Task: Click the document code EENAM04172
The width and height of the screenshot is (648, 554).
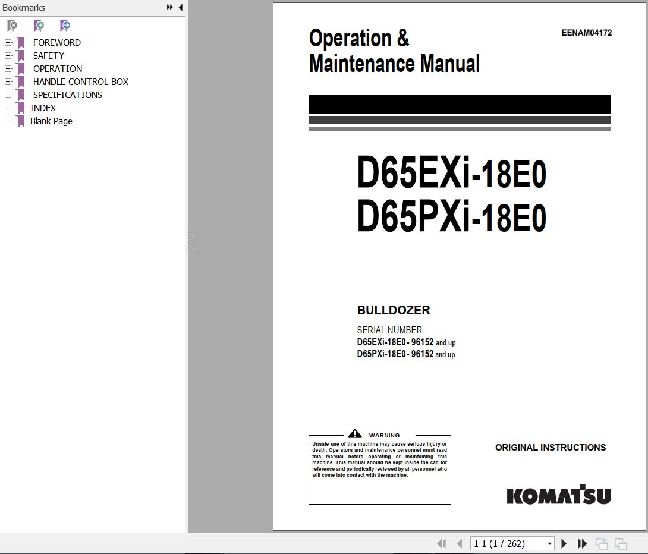Action: (586, 33)
